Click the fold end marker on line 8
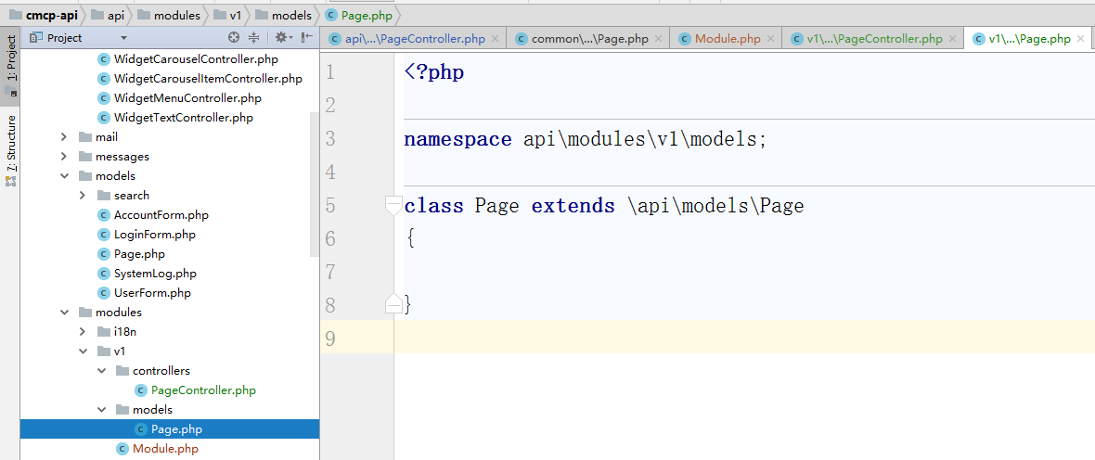 [393, 304]
